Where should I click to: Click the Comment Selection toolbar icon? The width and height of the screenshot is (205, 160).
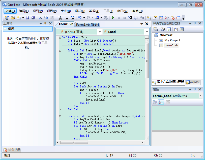click(x=67, y=18)
